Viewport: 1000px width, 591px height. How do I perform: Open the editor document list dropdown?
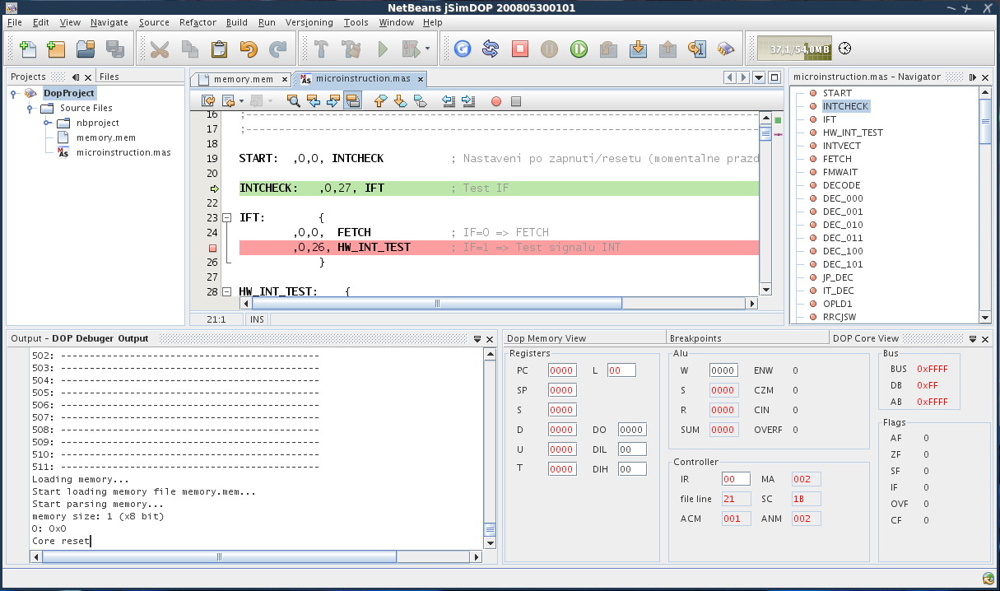tap(759, 78)
